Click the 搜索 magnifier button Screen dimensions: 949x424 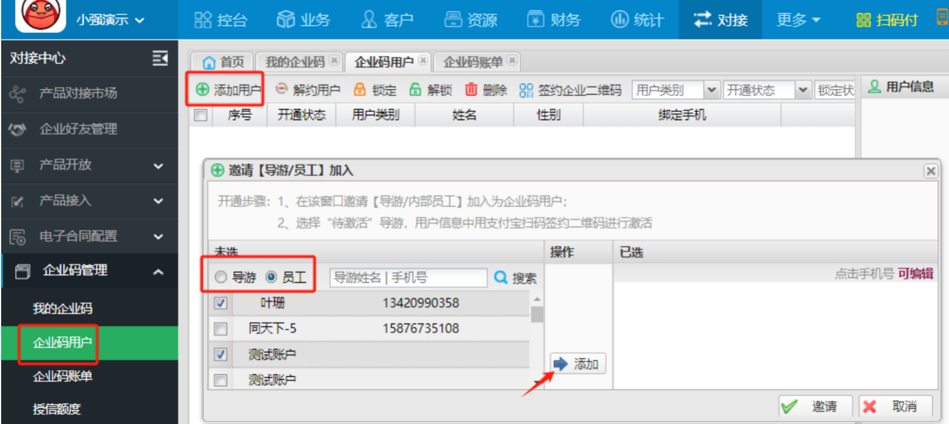[516, 278]
